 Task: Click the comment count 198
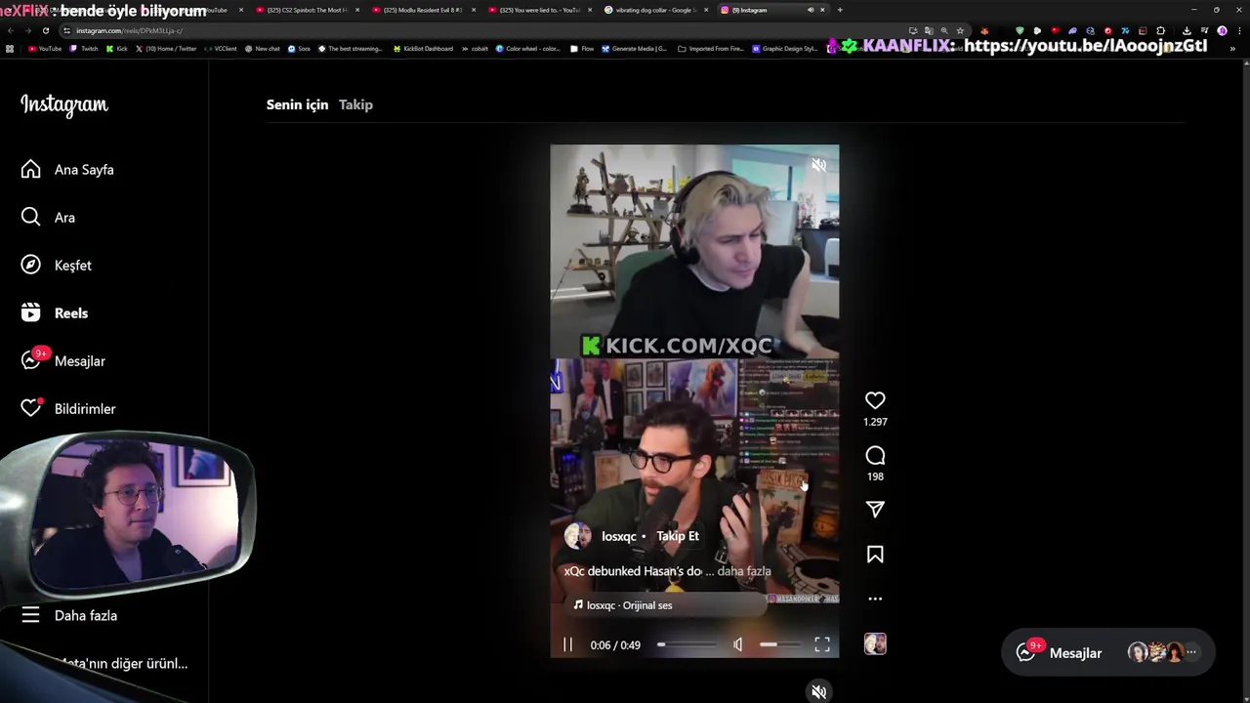click(x=875, y=476)
